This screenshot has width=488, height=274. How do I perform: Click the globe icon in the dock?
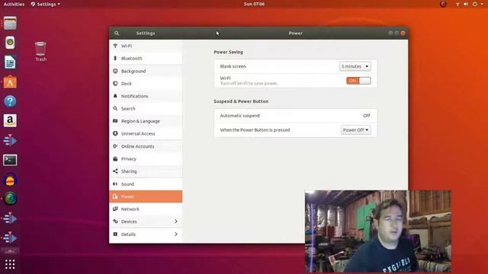10,199
